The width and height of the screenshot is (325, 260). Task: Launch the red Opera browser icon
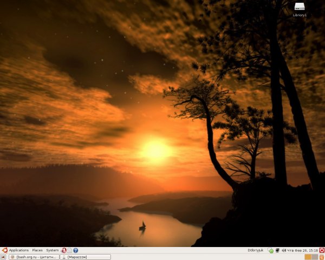(64, 250)
